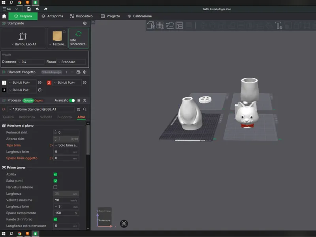Enable the Nervature interne checkbox
The width and height of the screenshot is (316, 237).
[55, 187]
